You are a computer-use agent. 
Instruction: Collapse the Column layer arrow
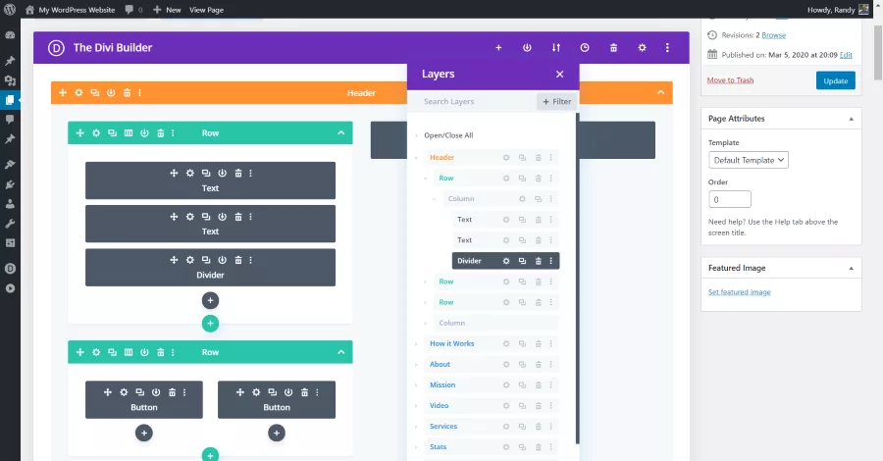(435, 199)
